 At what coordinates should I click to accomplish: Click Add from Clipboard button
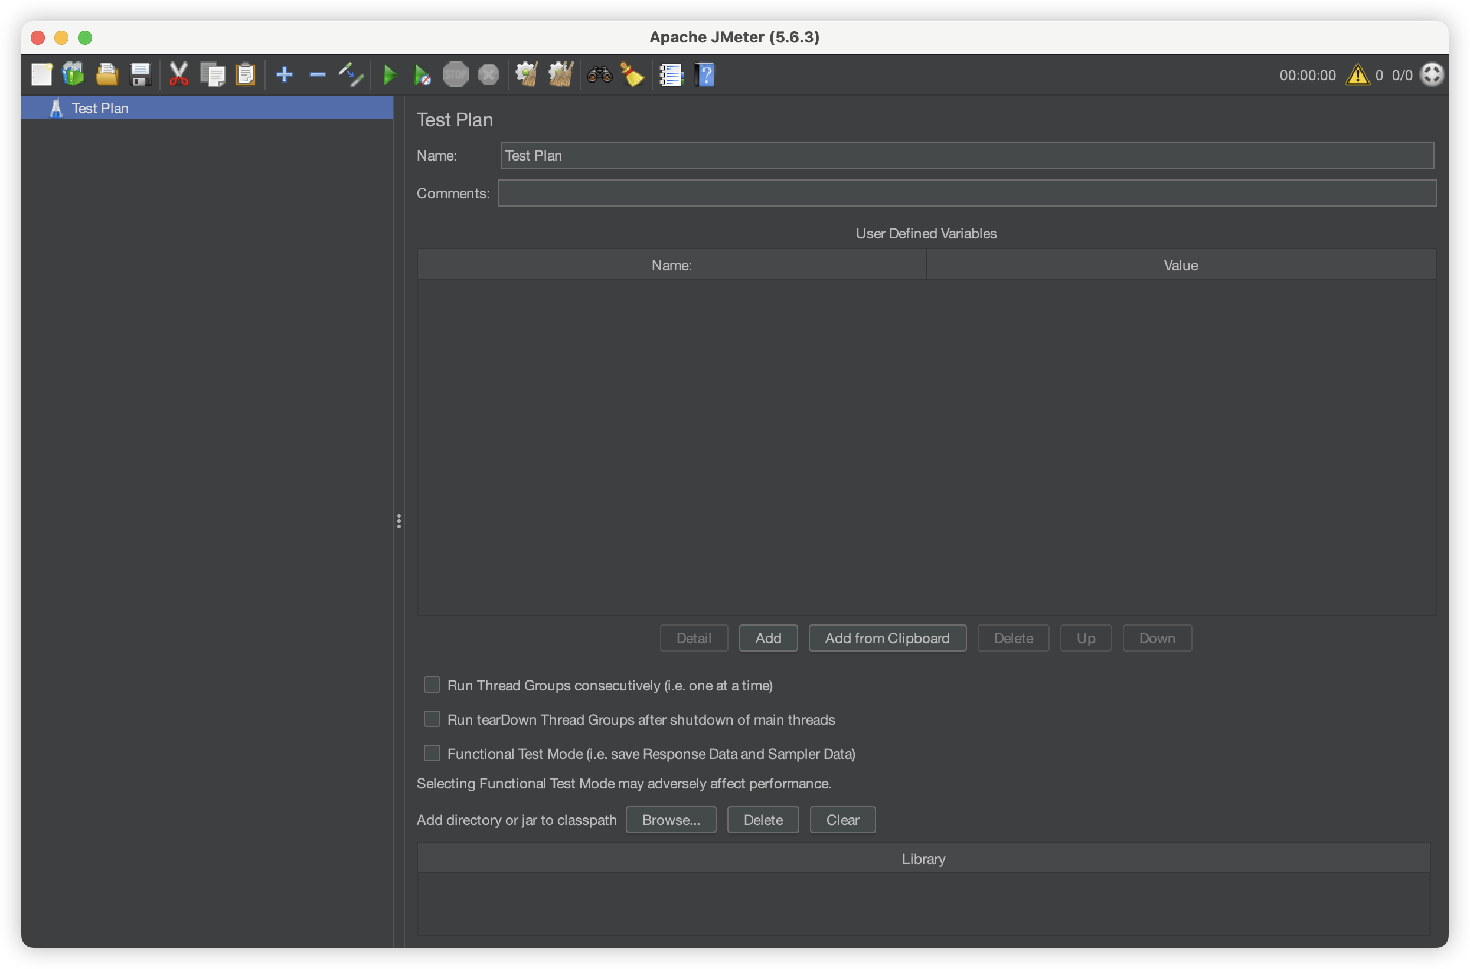pos(887,638)
